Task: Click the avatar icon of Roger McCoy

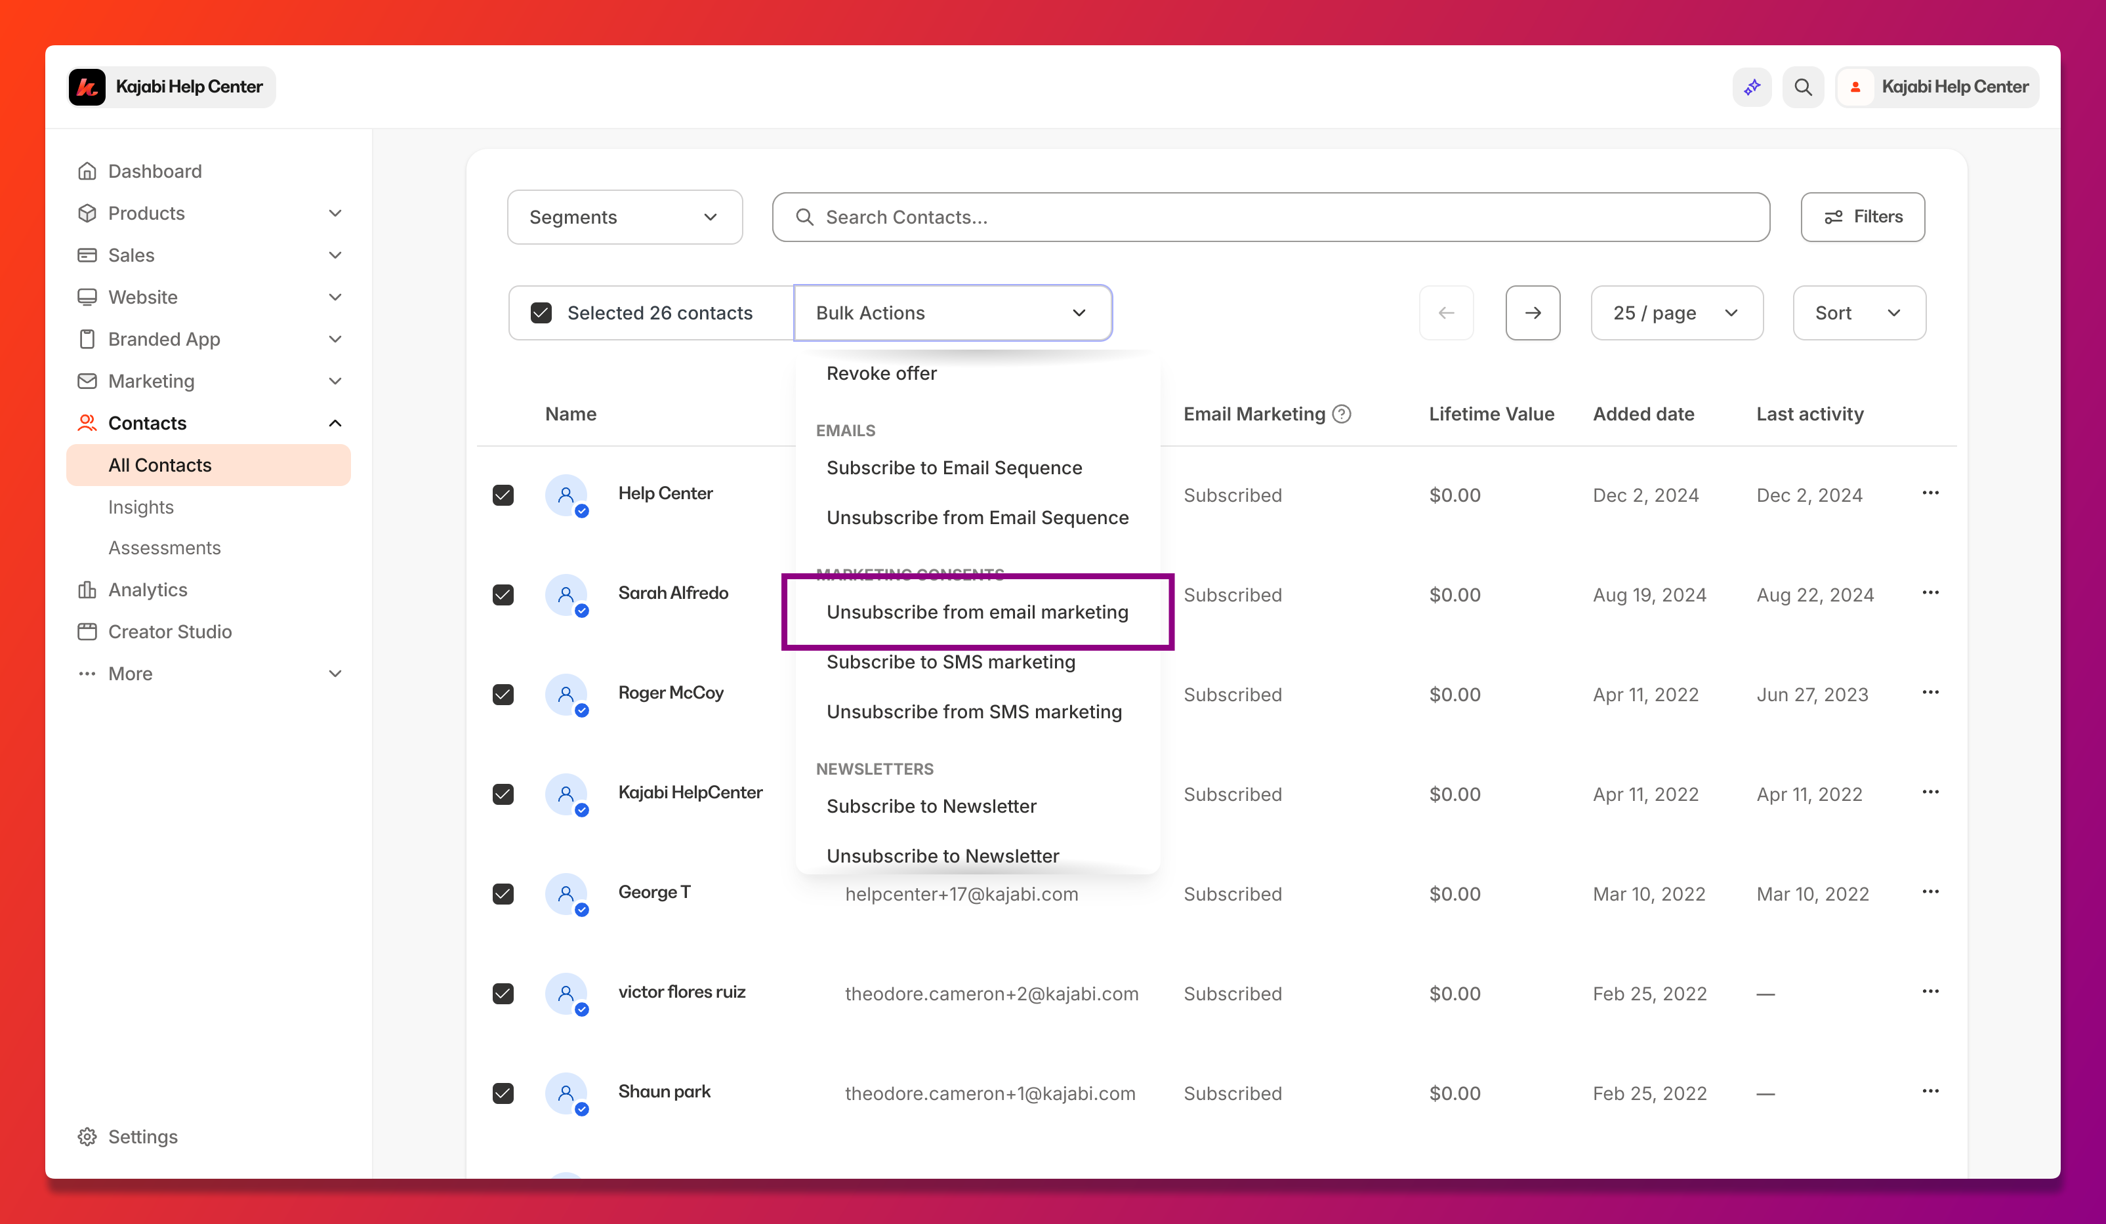Action: [x=567, y=694]
